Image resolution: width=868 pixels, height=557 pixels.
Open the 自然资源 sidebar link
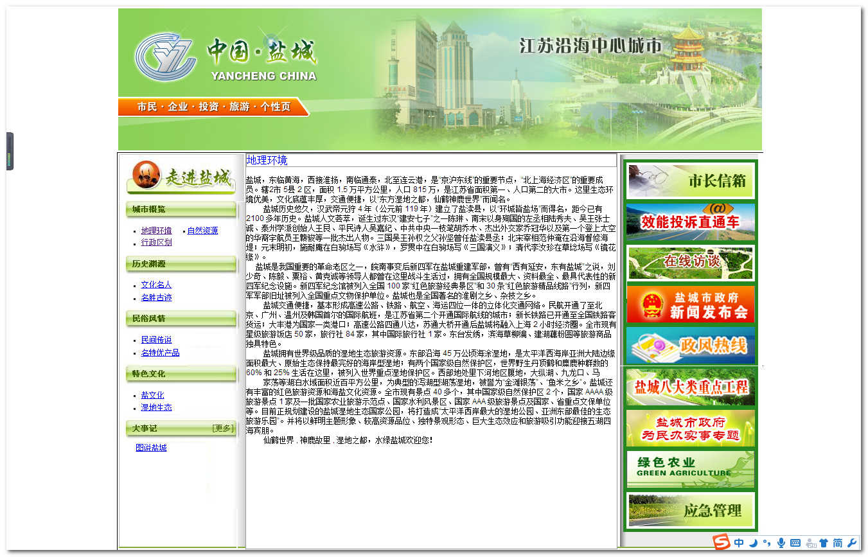tap(202, 231)
